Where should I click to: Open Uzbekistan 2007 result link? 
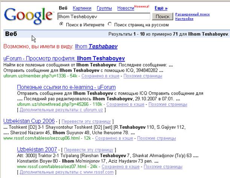37,149
